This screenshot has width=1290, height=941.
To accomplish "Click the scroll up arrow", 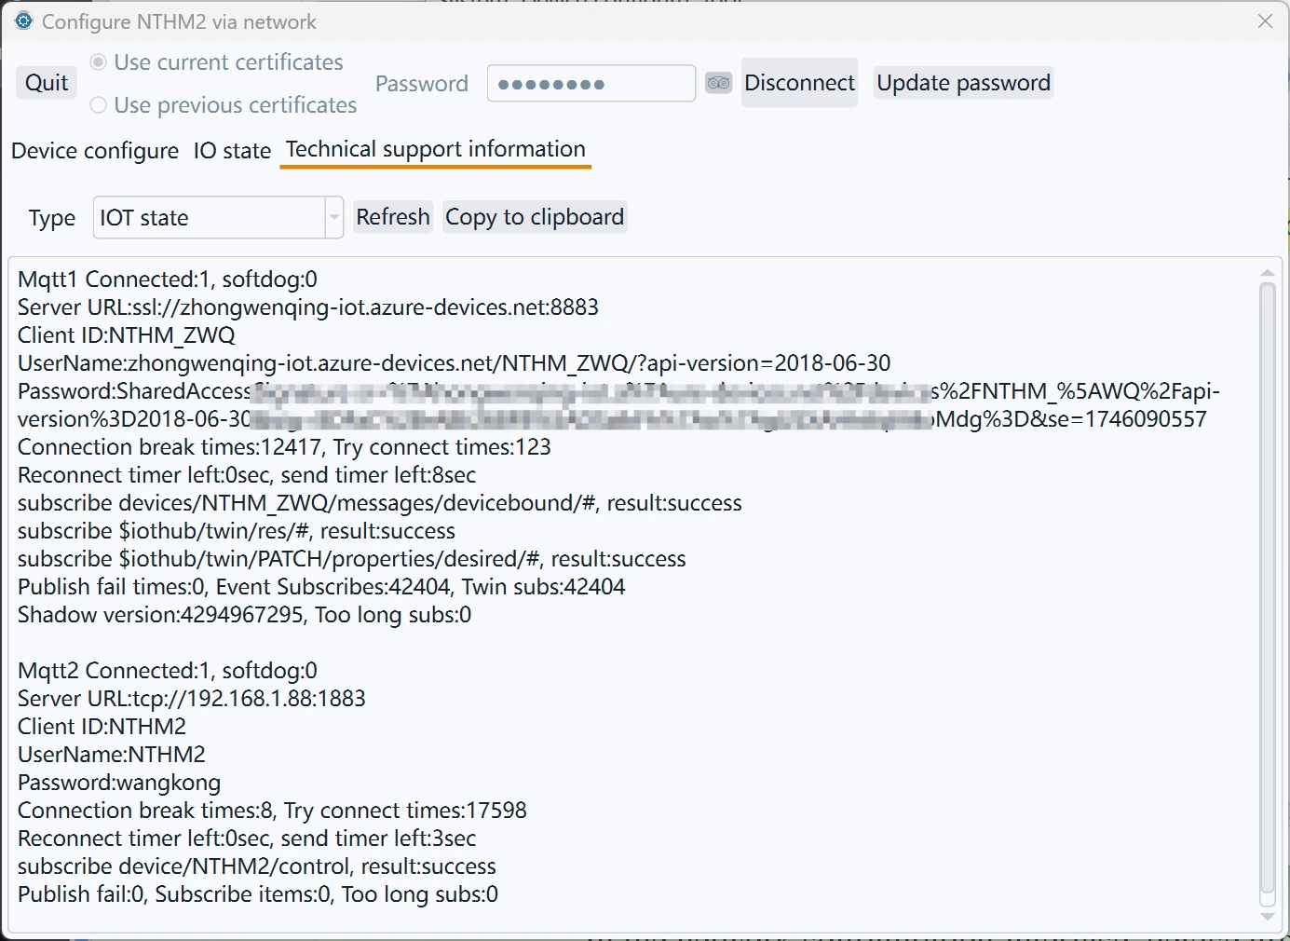I will pos(1267,273).
